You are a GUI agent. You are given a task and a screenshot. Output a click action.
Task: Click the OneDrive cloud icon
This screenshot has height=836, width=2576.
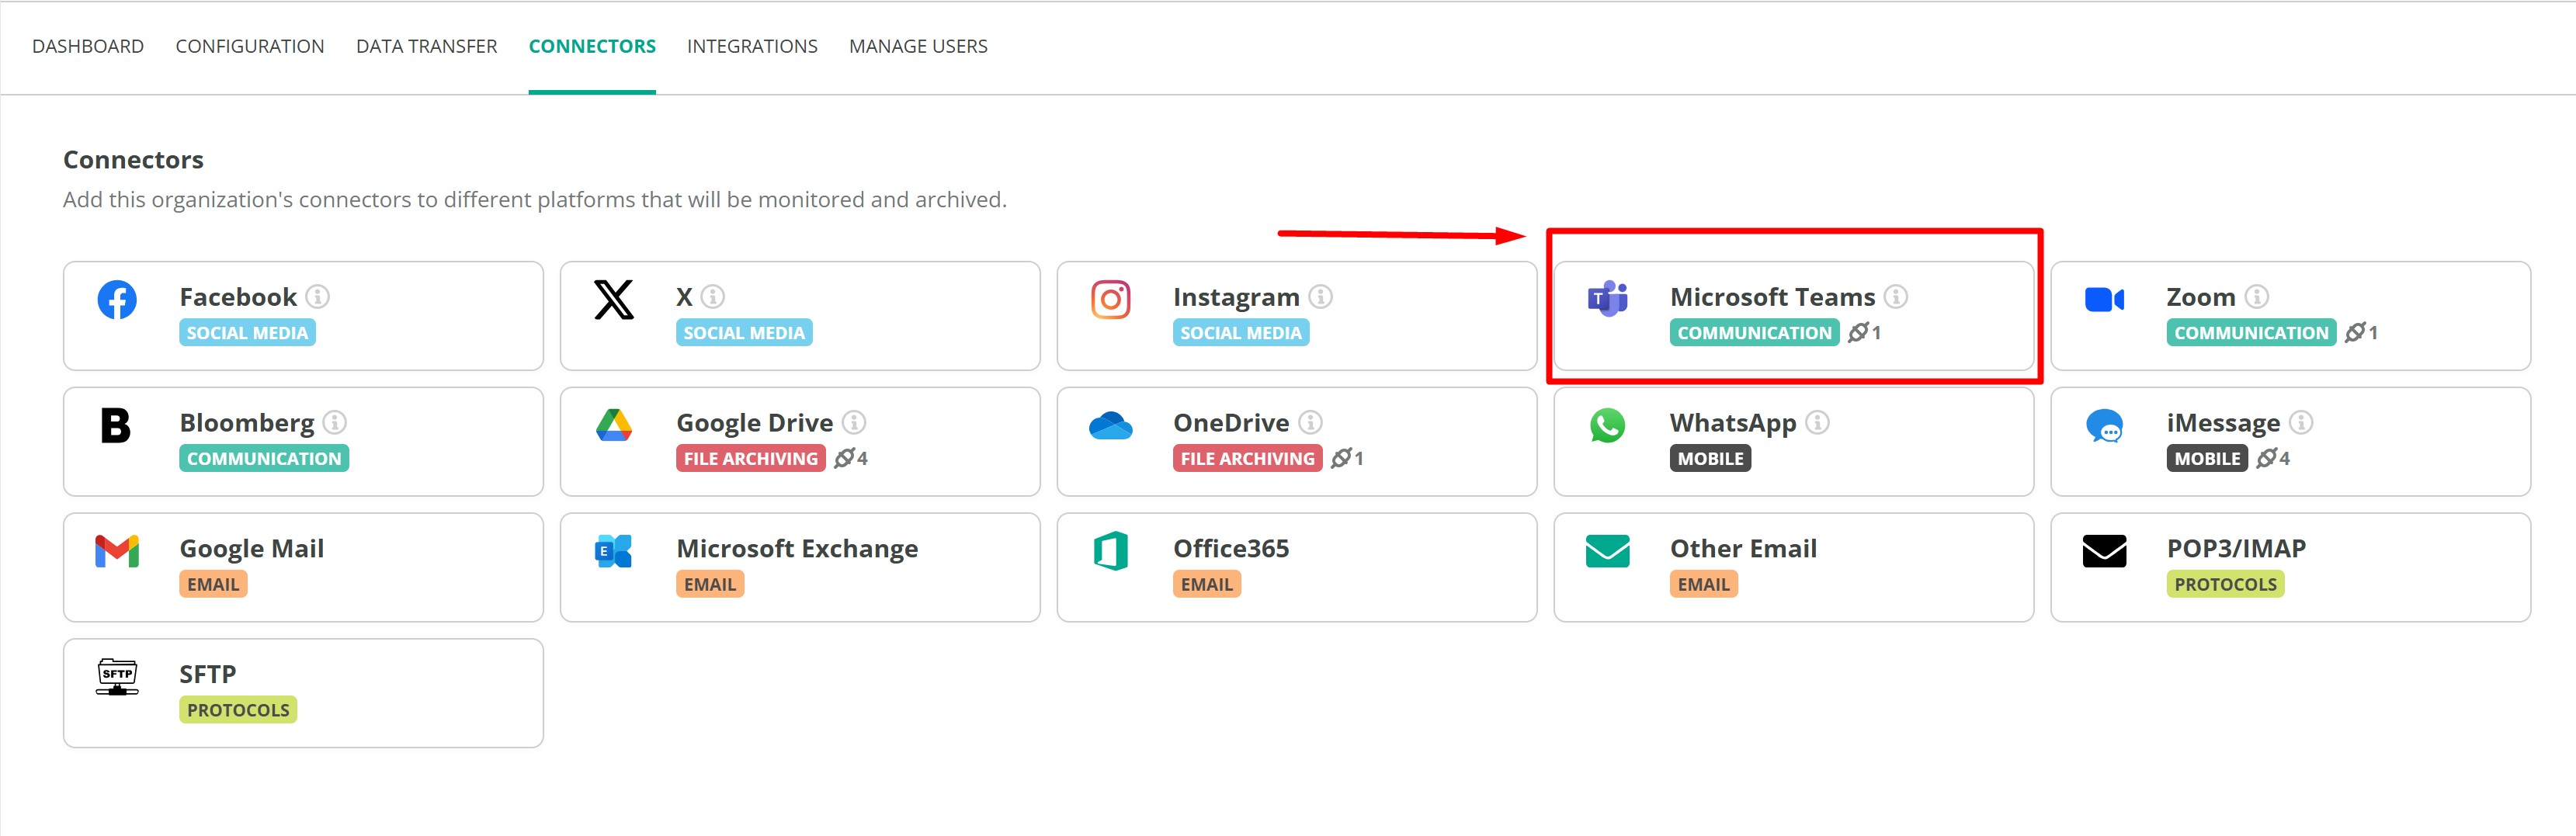(1110, 426)
